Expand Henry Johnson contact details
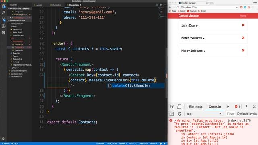This screenshot has width=258, height=145. click(x=204, y=51)
